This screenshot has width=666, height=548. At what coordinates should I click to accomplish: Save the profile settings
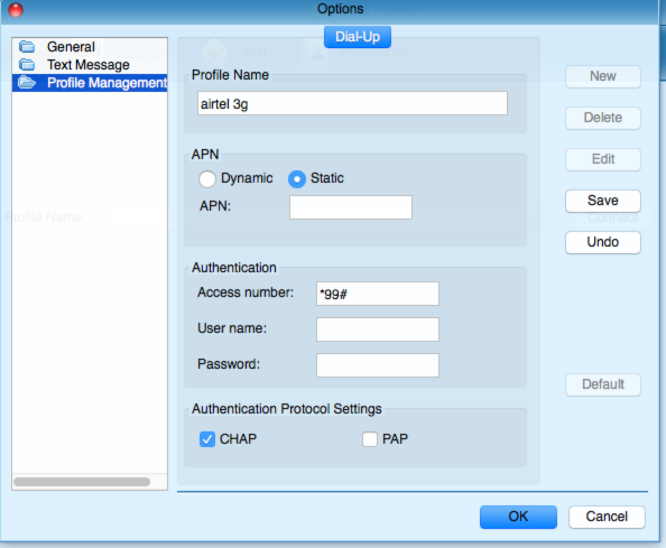tap(603, 201)
